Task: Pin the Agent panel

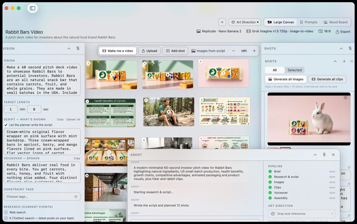Action: (x=324, y=155)
